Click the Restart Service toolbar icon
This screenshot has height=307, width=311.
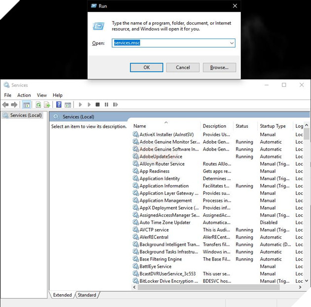click(116, 105)
